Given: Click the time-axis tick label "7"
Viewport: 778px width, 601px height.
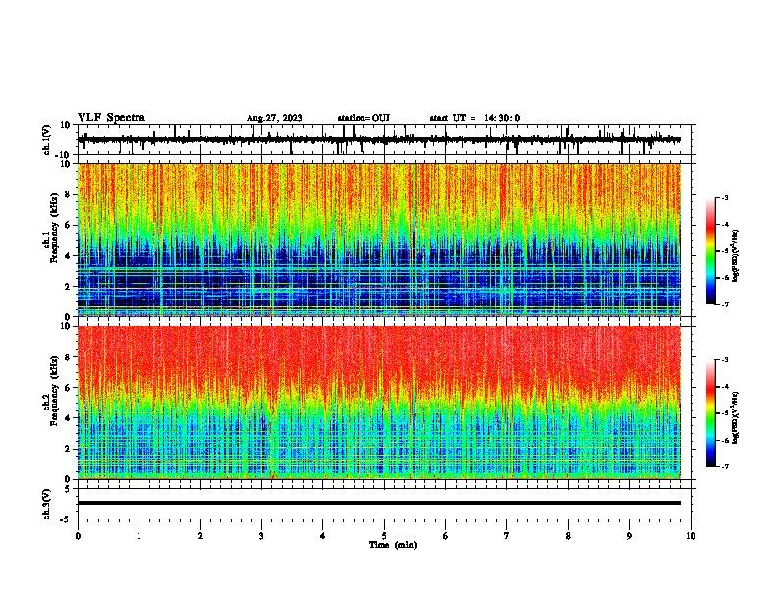Looking at the screenshot, I should 507,536.
